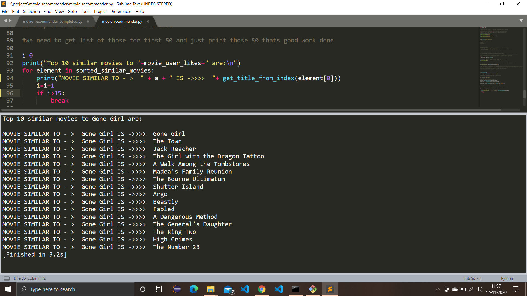Click the OneDrive cloud icon in system tray

(455, 289)
